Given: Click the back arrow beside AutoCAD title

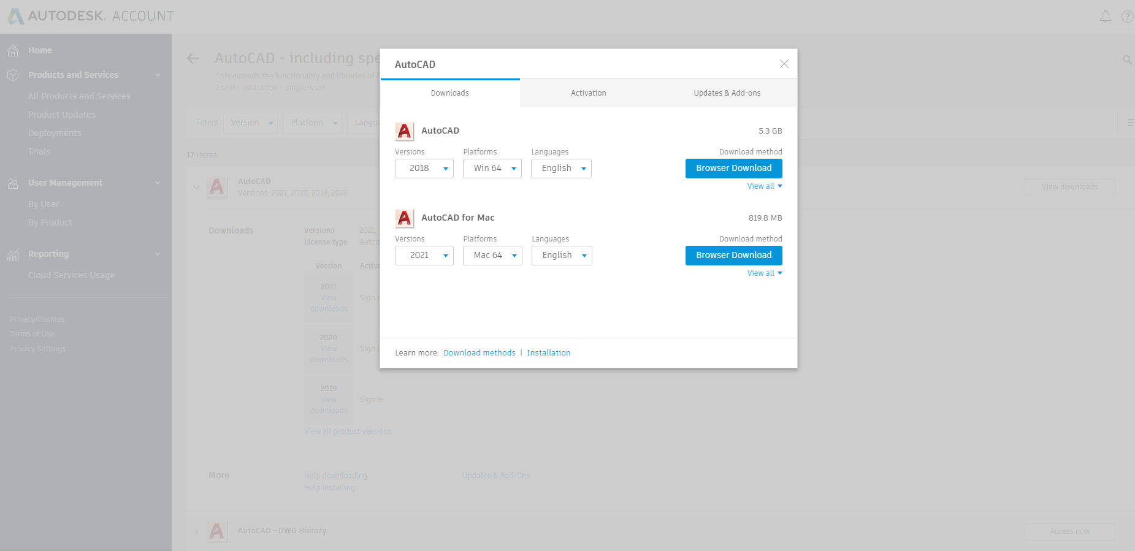Looking at the screenshot, I should click(193, 58).
